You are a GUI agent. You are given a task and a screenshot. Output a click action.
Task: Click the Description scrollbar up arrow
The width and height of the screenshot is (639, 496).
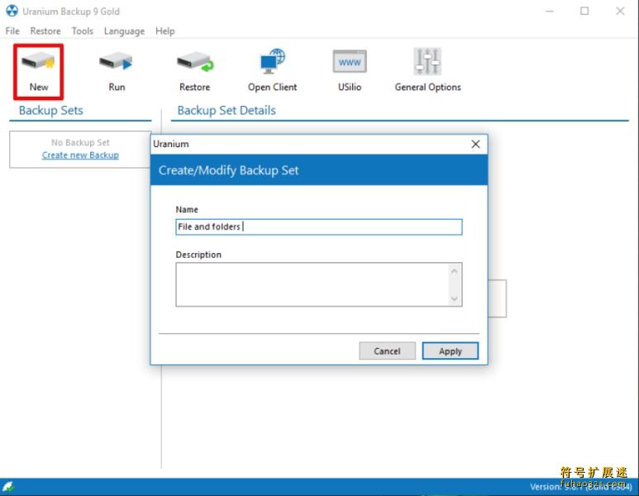(455, 270)
